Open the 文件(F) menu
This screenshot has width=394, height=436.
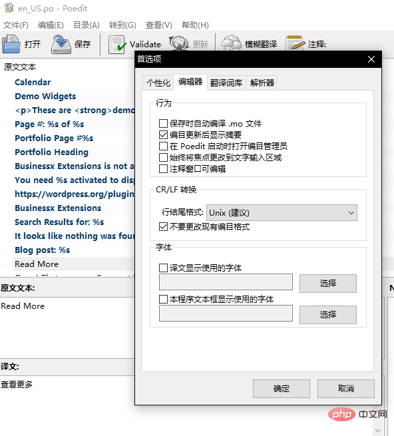16,25
